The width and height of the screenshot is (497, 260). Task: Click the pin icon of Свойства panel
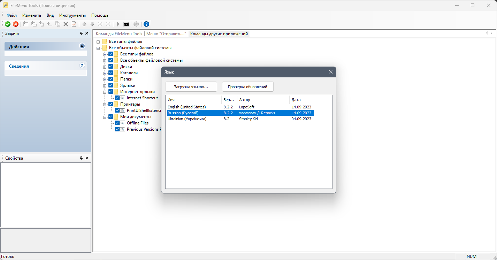pyautogui.click(x=82, y=158)
